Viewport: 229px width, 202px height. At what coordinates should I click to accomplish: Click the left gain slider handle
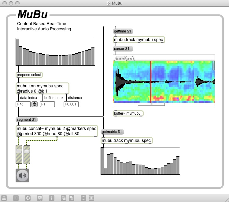[x=19, y=151]
